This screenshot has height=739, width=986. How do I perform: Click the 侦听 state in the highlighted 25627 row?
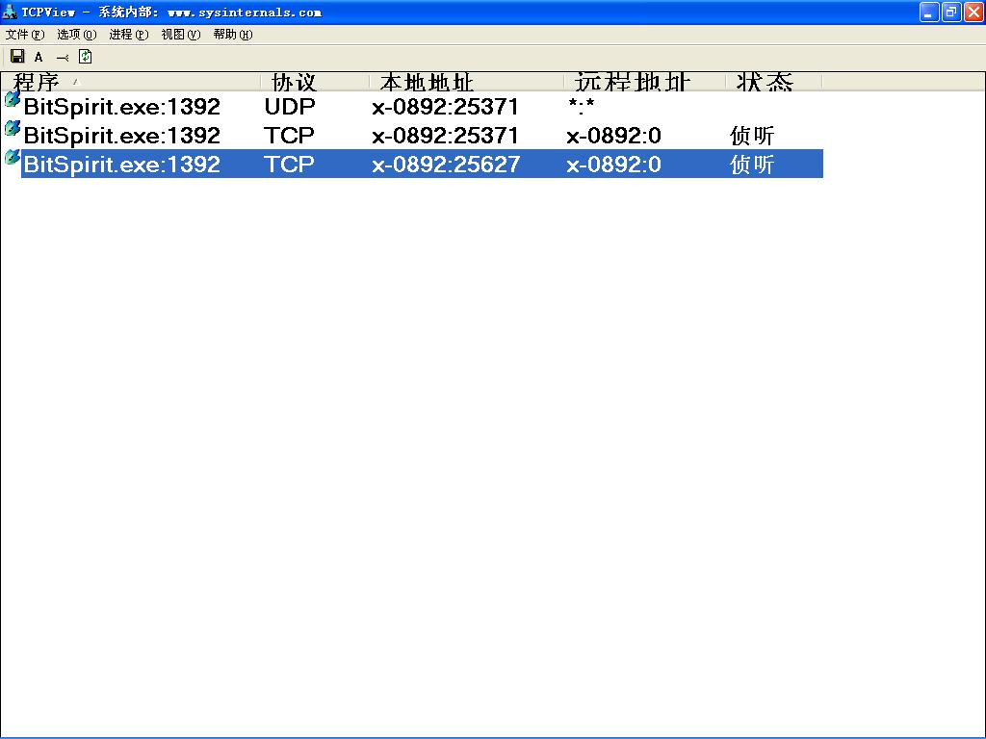[752, 165]
